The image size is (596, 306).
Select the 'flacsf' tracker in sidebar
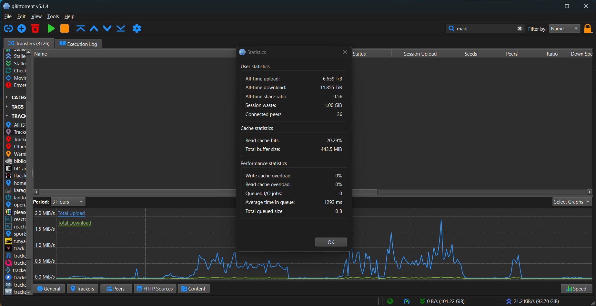click(16, 176)
